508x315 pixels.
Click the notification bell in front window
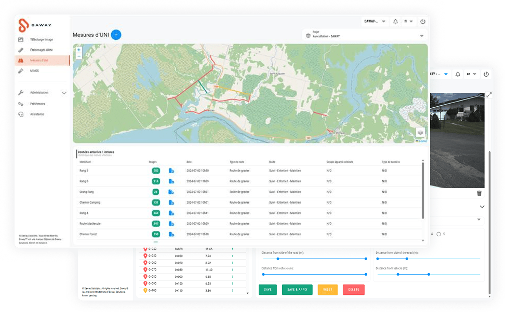coord(395,22)
